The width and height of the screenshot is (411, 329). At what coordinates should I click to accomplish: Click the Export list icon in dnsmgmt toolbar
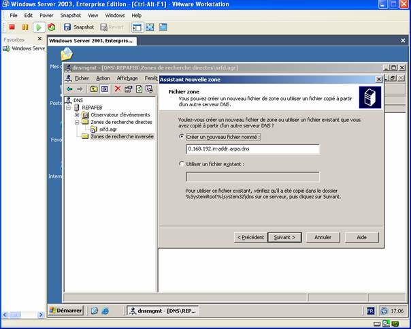pos(150,89)
